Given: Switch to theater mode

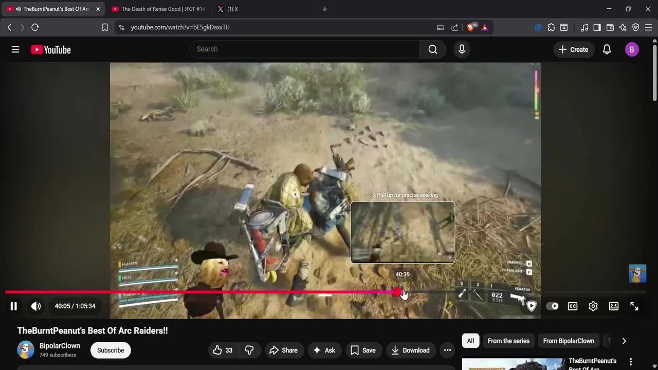Looking at the screenshot, I should (x=613, y=306).
